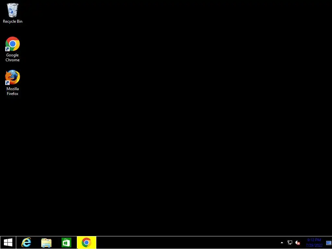332x249 pixels.
Task: Open the clock and date display
Action: click(314, 243)
